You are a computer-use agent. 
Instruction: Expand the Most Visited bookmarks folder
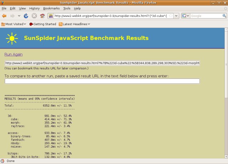point(14,24)
